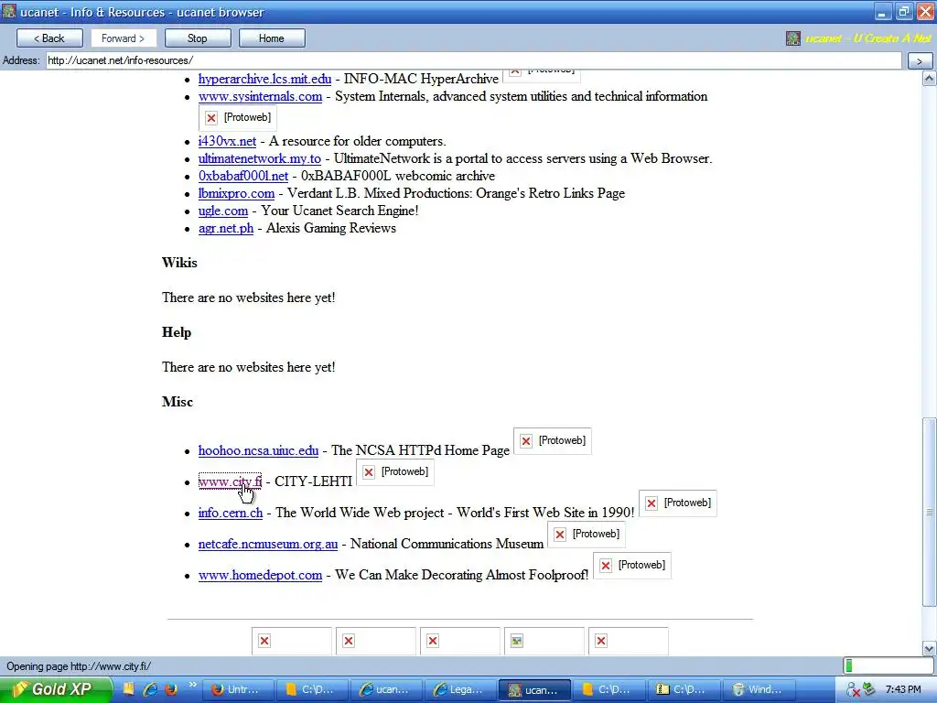Click Protoweb badge next to CITY-LEHTI
Viewport: 937px width, 703px height.
[x=395, y=472]
